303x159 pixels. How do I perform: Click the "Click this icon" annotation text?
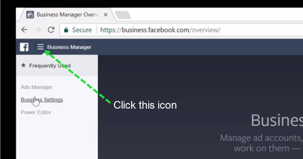pos(145,105)
